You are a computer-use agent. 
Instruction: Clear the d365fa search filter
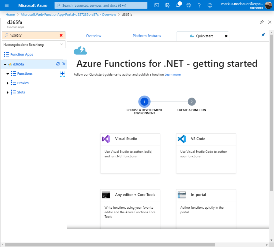point(62,35)
